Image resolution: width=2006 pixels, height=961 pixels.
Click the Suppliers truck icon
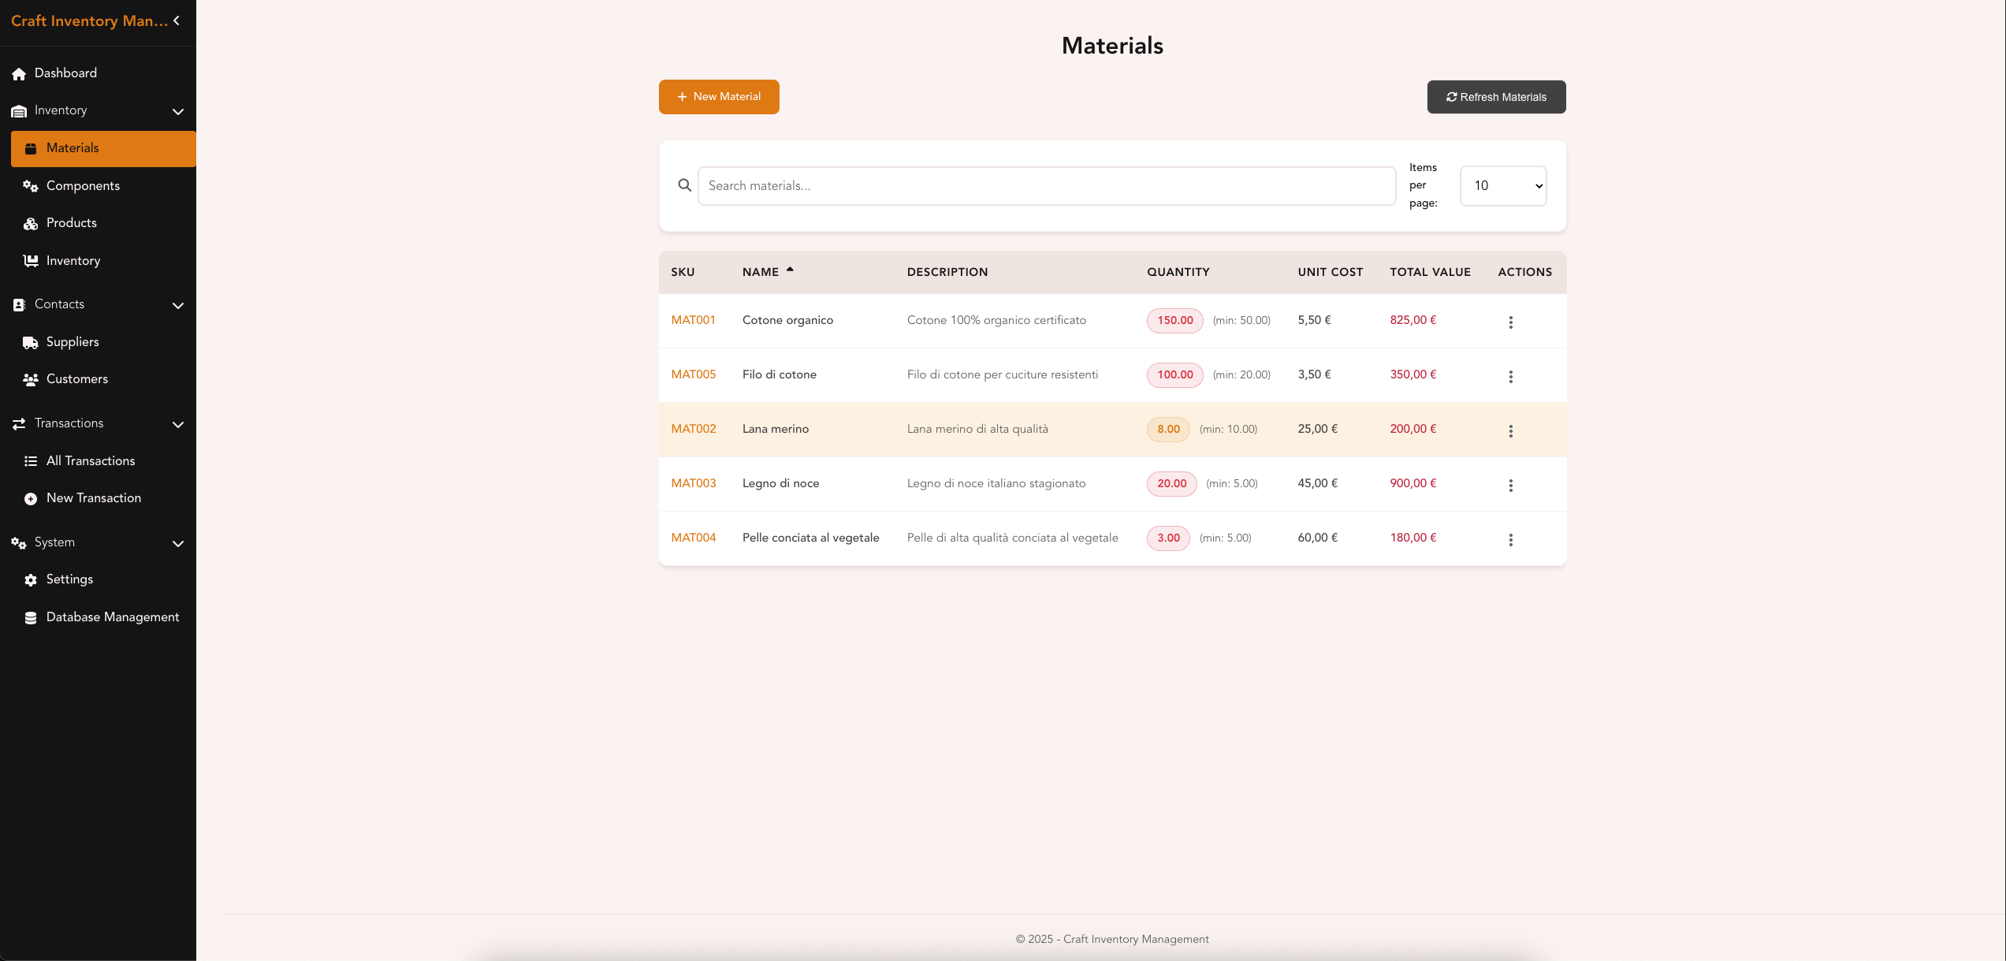(x=31, y=342)
